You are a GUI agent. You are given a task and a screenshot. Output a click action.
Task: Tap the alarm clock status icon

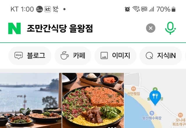click(127, 9)
